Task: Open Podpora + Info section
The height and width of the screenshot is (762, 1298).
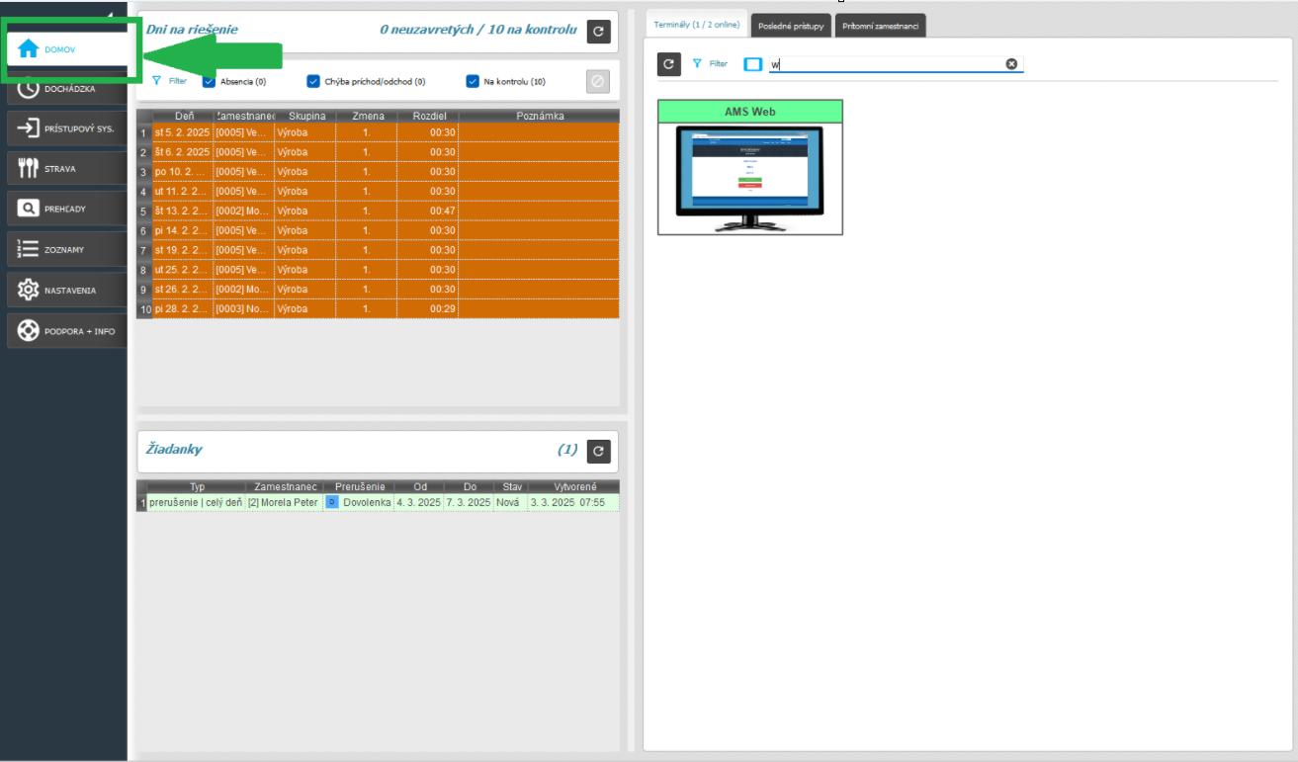Action: [65, 331]
